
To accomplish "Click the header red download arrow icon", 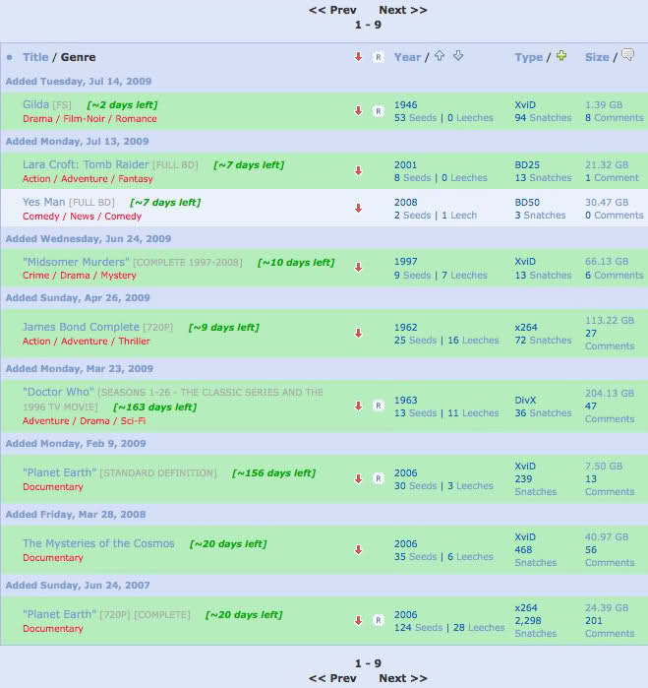I will click(x=358, y=57).
